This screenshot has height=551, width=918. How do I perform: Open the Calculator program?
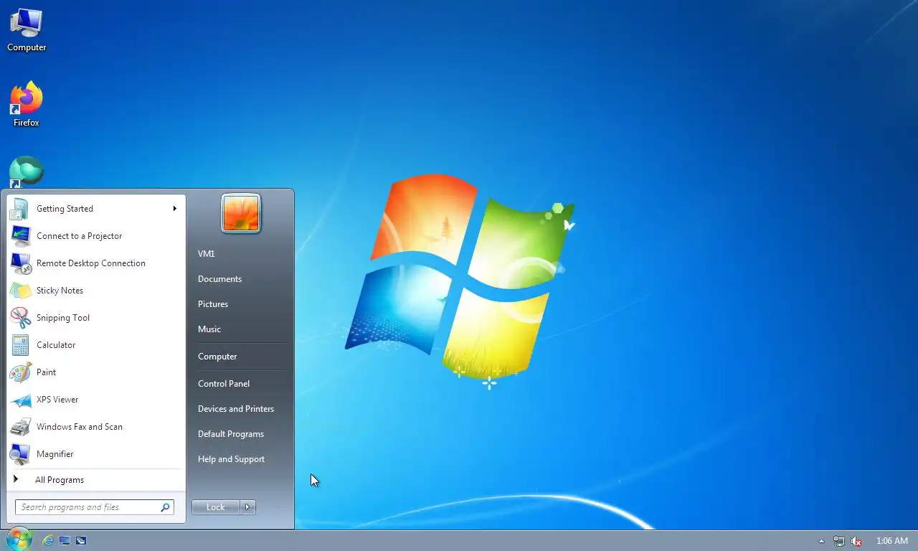click(x=96, y=345)
